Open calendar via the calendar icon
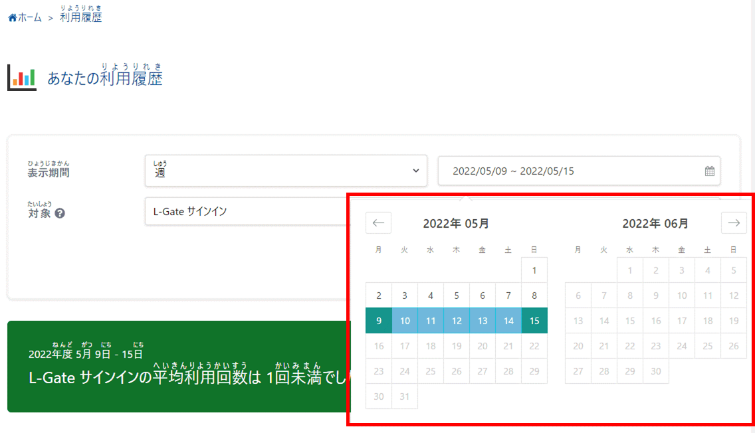Screen dimensions: 755x433 tap(709, 171)
